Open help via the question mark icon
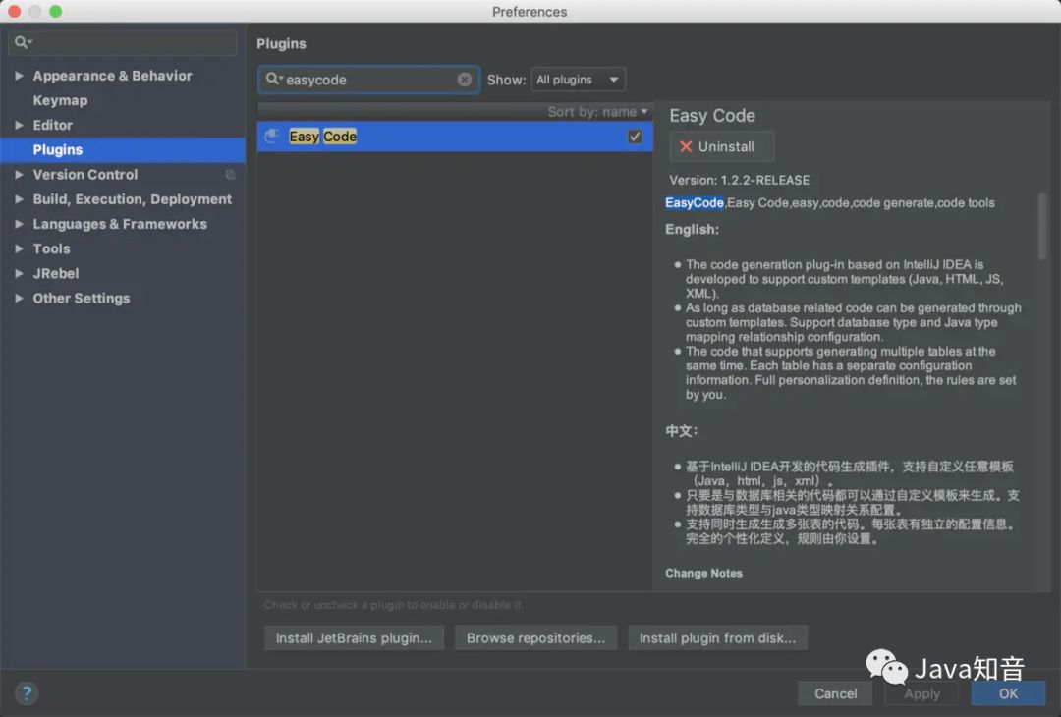 26,693
